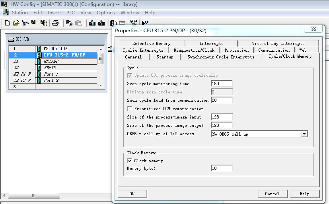Select the empty slot 3 row
Screen dimensions: 329x204
pos(53,87)
